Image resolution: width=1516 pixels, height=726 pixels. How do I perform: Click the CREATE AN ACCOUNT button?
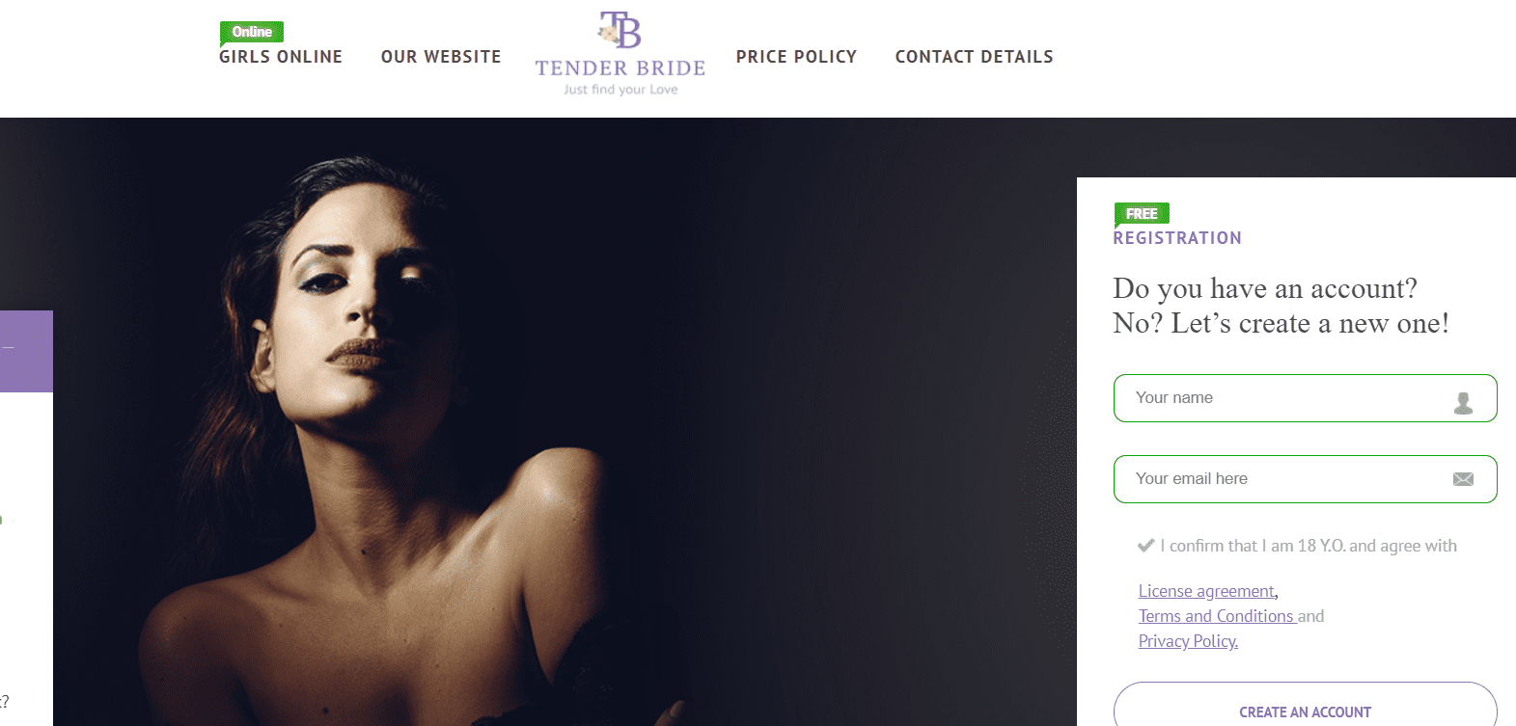pyautogui.click(x=1305, y=707)
